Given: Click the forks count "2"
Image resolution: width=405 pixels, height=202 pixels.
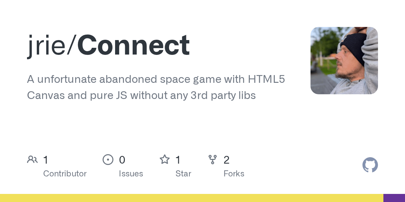Looking at the screenshot, I should 226,160.
